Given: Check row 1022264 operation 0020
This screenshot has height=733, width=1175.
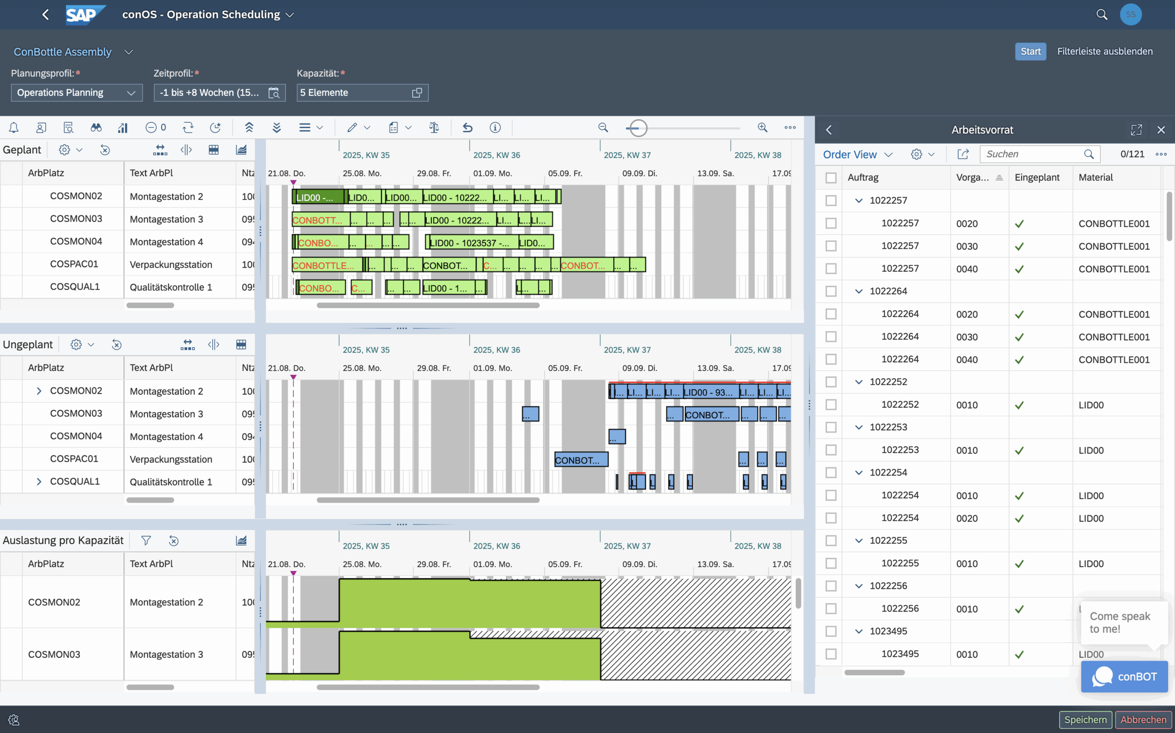Looking at the screenshot, I should click(x=831, y=313).
